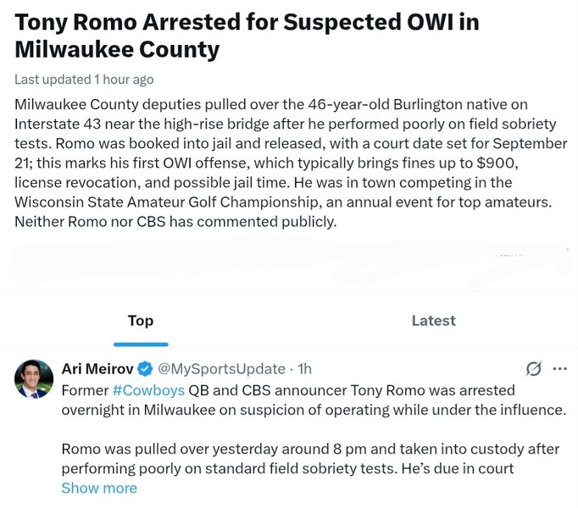Click the Last updated 1 hour ago label

pyautogui.click(x=84, y=80)
